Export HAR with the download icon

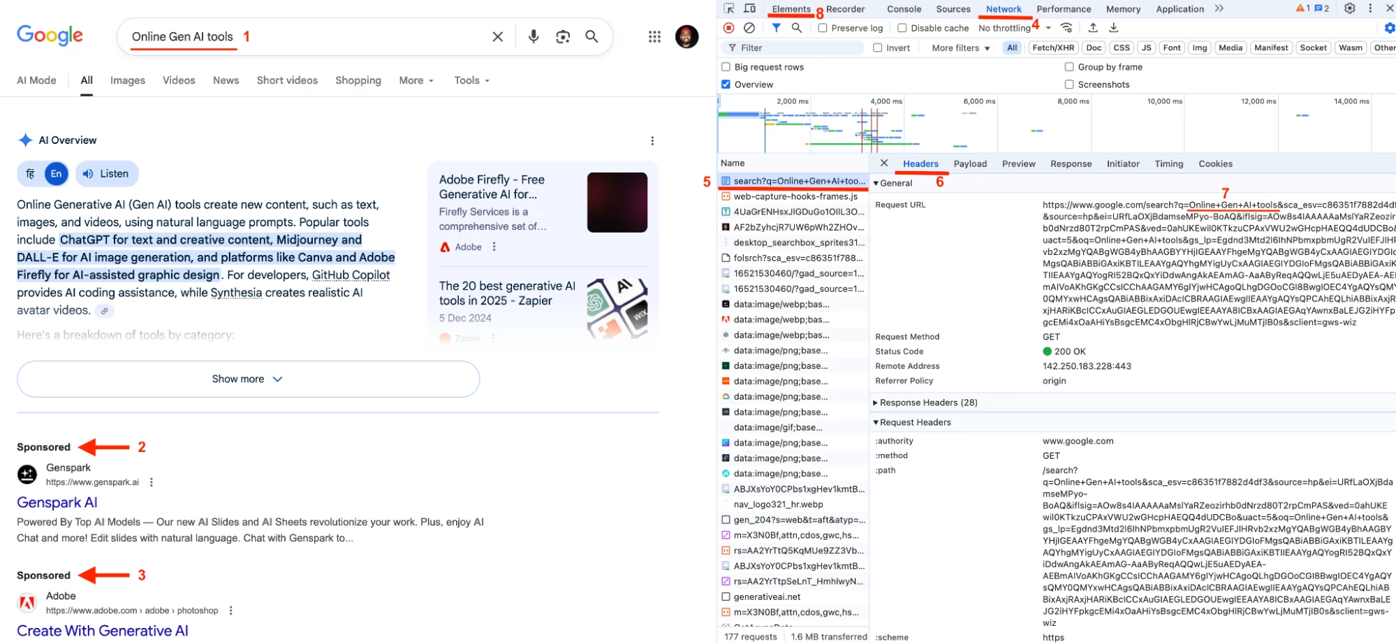point(1114,28)
